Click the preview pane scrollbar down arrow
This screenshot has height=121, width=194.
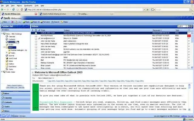189,110
